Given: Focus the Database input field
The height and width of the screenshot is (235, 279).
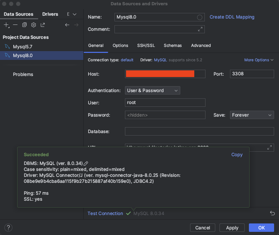Looking at the screenshot, I should 199,131.
